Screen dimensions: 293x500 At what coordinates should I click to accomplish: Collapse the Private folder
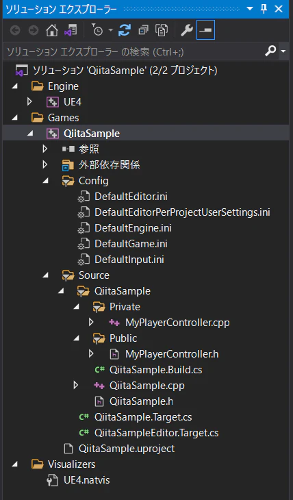(77, 307)
